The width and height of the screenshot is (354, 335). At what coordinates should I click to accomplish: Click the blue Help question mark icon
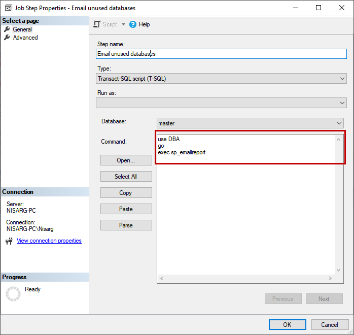point(133,24)
